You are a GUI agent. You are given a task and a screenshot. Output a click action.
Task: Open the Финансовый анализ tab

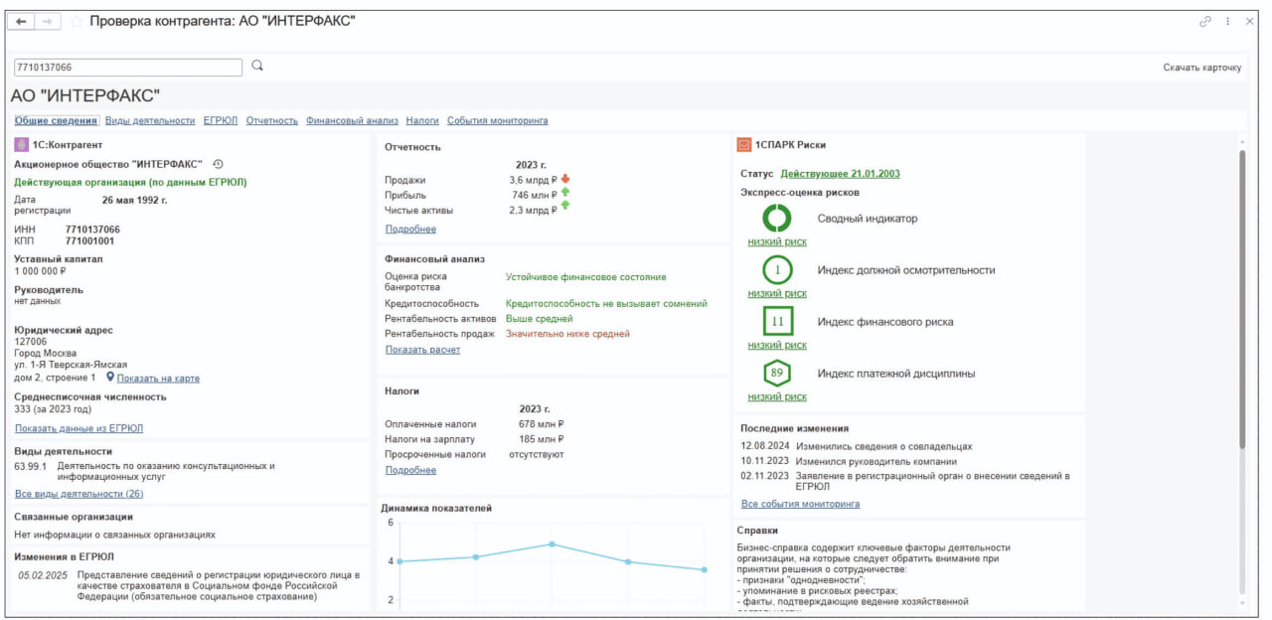[352, 121]
